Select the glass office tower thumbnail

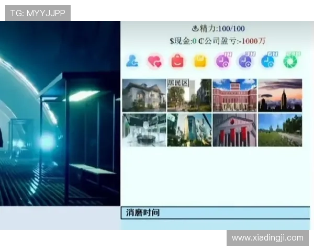[x=189, y=130]
